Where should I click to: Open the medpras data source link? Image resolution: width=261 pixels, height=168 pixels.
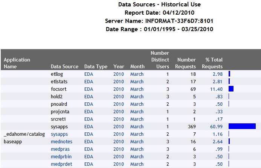point(60,149)
